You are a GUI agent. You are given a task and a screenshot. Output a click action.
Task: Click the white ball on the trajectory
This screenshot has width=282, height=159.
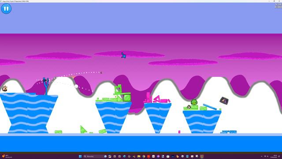(x=76, y=87)
